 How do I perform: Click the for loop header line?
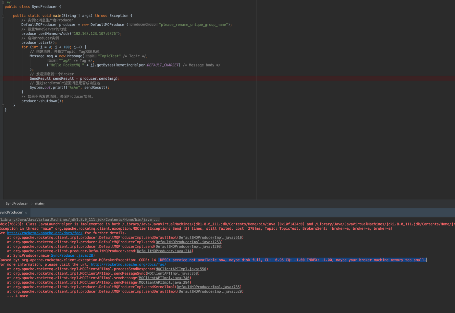pyautogui.click(x=54, y=47)
